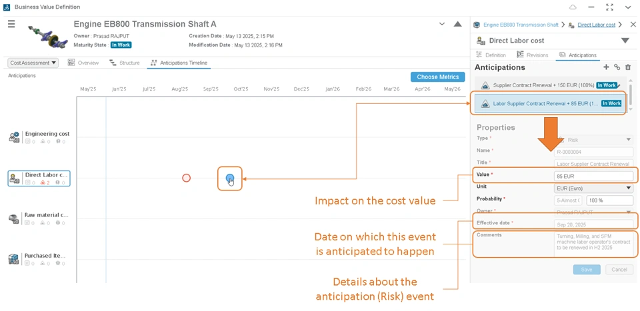Expand the Direct Labor cost panel triangle
The image size is (640, 311).
pos(625,41)
